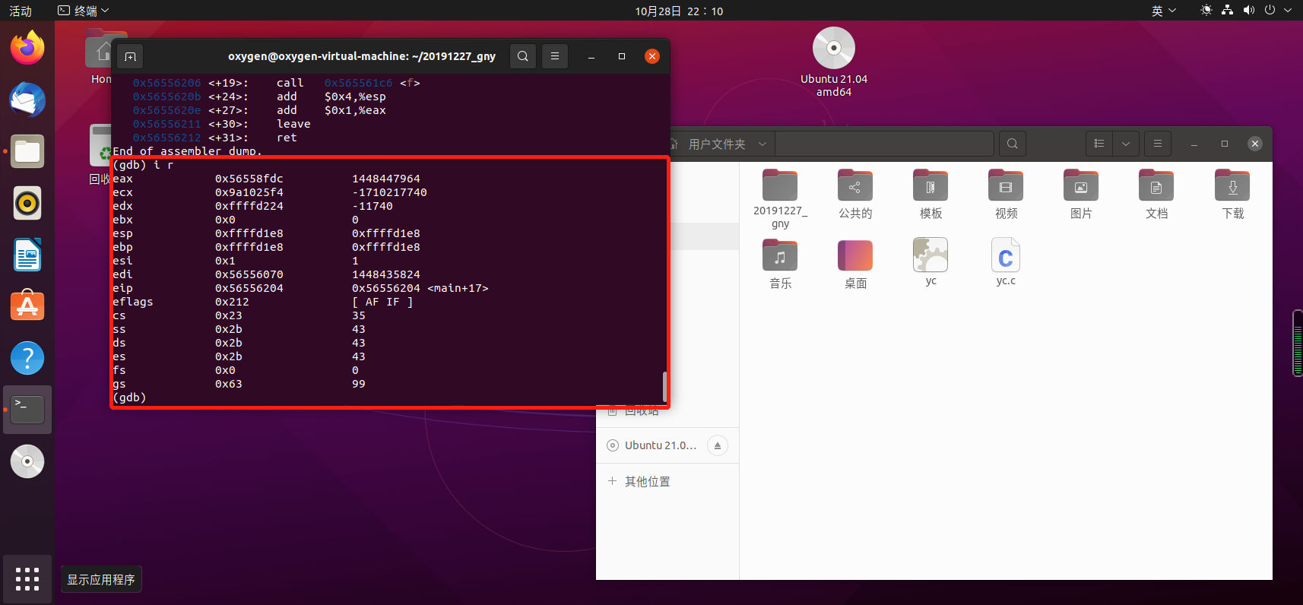The width and height of the screenshot is (1303, 605).
Task: Open Rhythmbox music player in dock
Action: point(27,203)
